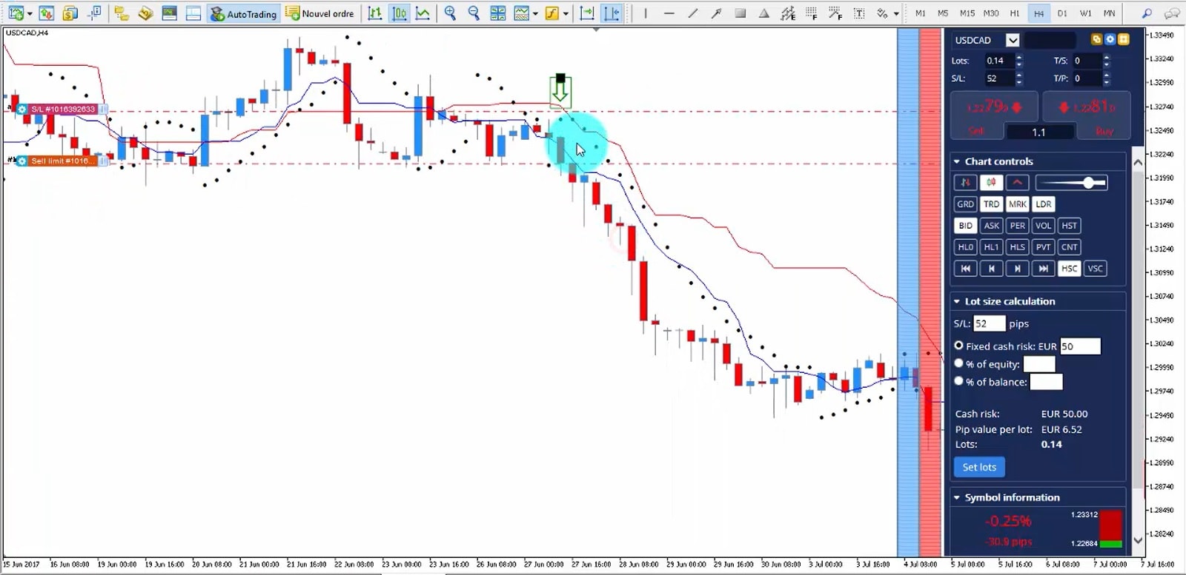This screenshot has height=575, width=1186.
Task: Switch to MN timeframe
Action: 1110,13
